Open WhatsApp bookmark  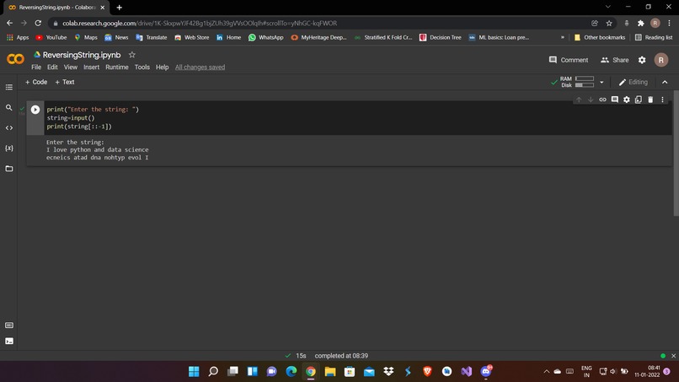point(266,37)
